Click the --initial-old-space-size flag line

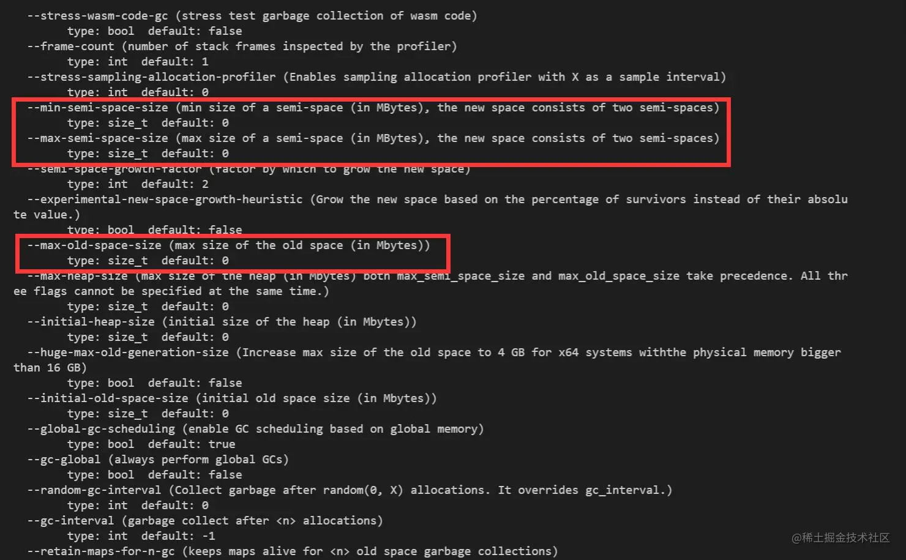(232, 398)
